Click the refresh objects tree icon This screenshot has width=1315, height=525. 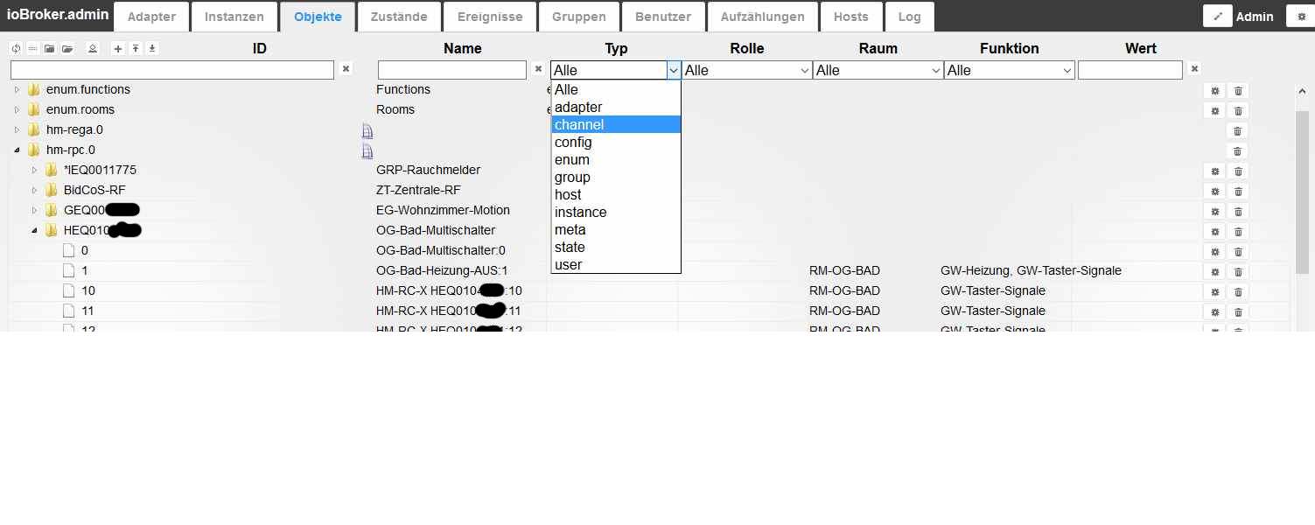click(x=16, y=49)
